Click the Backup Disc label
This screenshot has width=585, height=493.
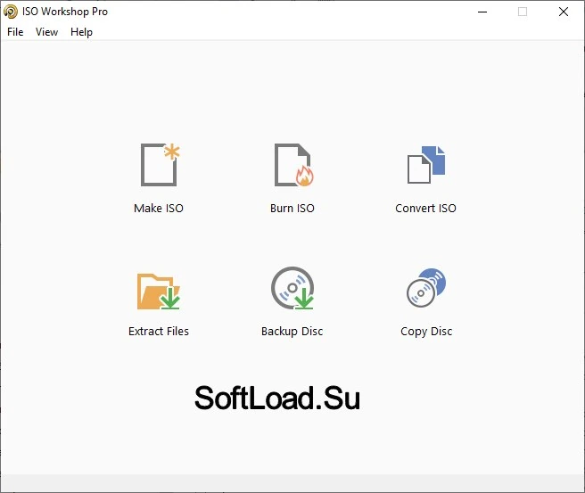(292, 331)
